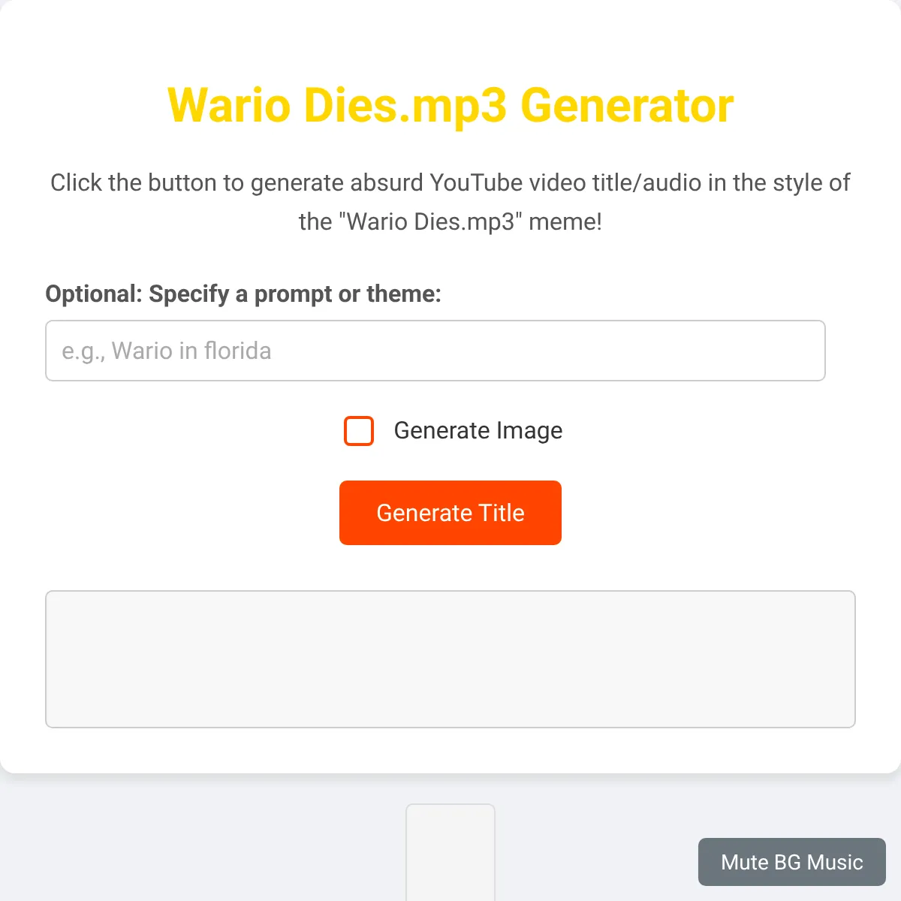Screen dimensions: 901x901
Task: Tick the orange-outlined checkbox
Action: click(359, 431)
